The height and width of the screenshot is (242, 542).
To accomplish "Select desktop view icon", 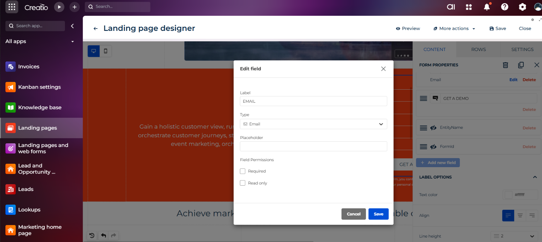I will (x=94, y=51).
